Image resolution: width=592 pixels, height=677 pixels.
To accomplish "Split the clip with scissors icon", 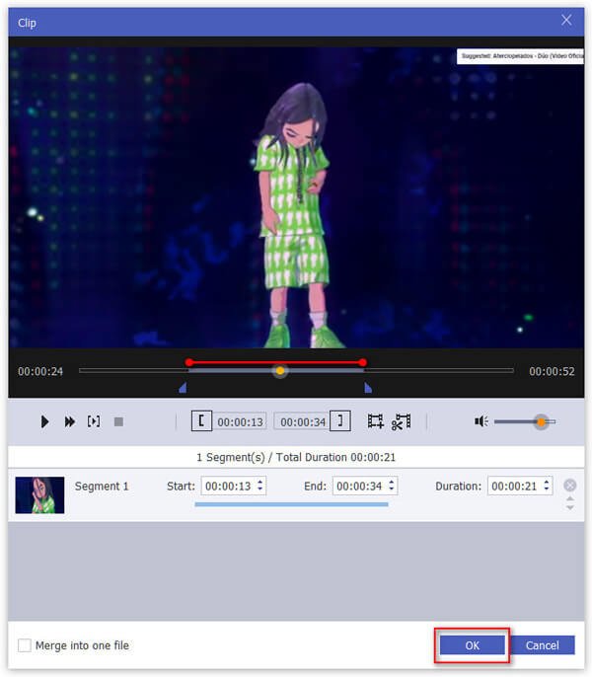I will point(402,421).
